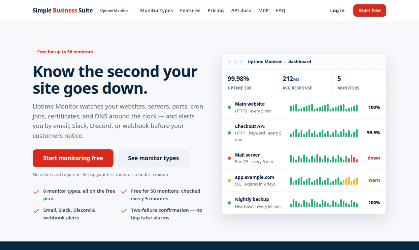The width and height of the screenshot is (419, 250).
Task: Open API docs from the navigation
Action: pos(241,11)
